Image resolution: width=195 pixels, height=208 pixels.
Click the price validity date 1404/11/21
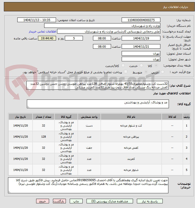(141, 46)
